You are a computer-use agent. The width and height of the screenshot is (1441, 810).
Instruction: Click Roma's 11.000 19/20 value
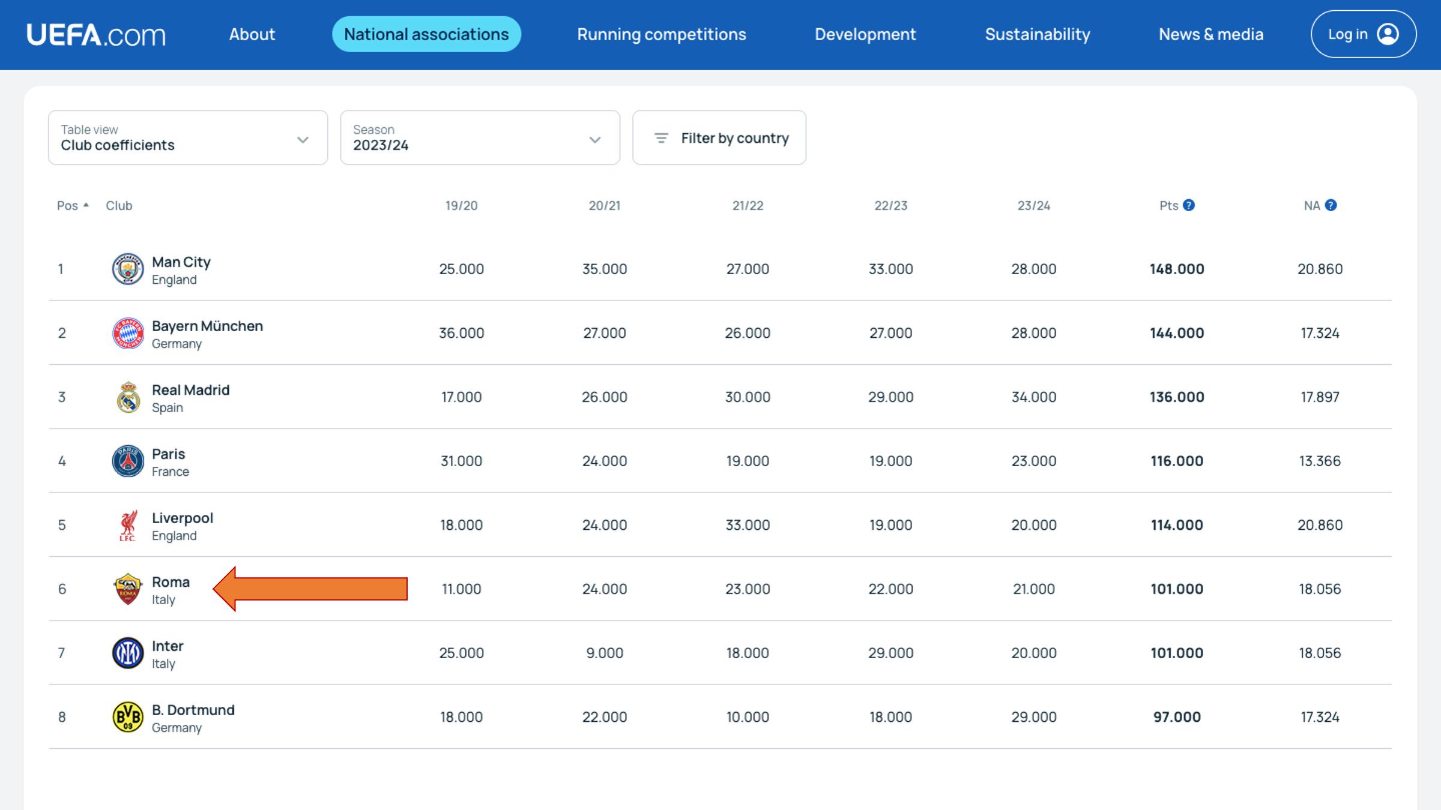[x=462, y=589]
